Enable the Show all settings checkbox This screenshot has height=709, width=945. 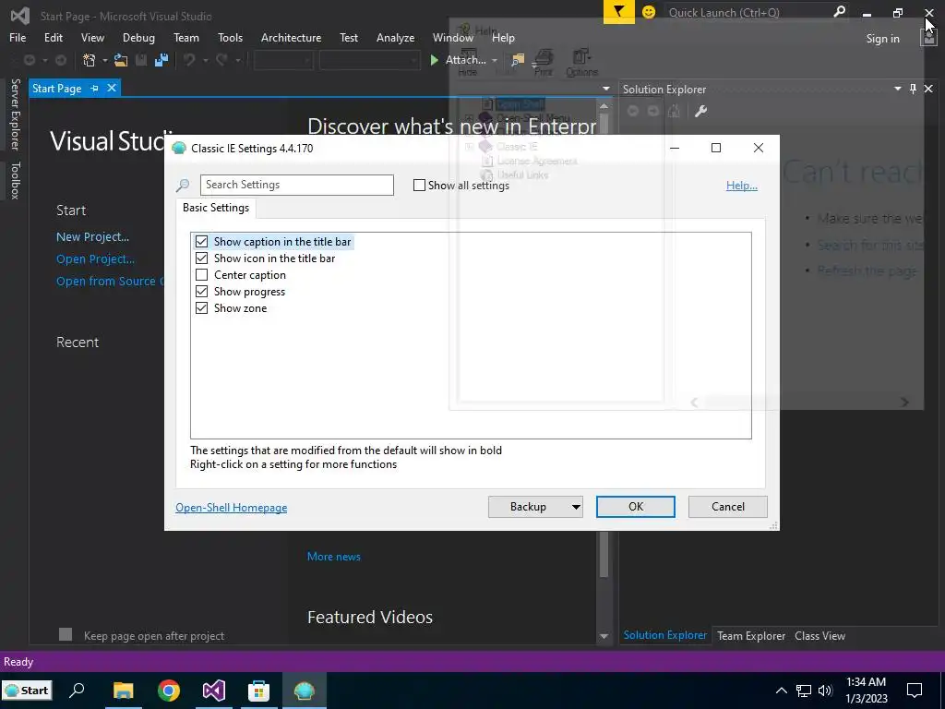(420, 185)
